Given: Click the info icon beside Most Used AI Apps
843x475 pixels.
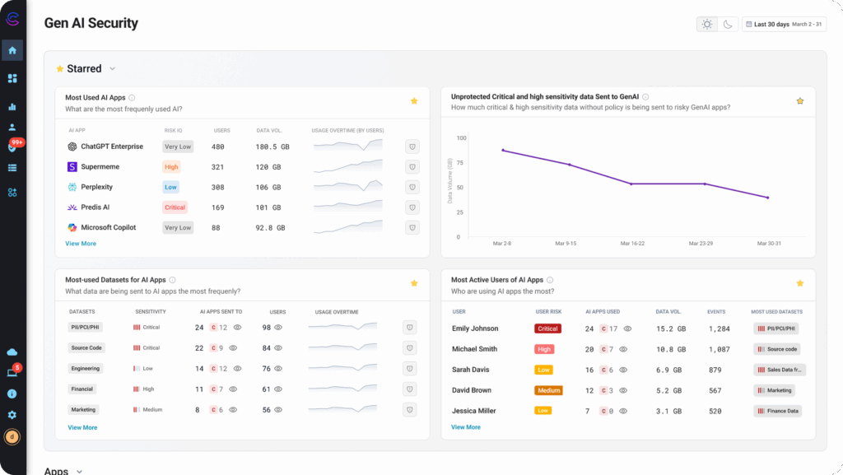Looking at the screenshot, I should point(132,97).
